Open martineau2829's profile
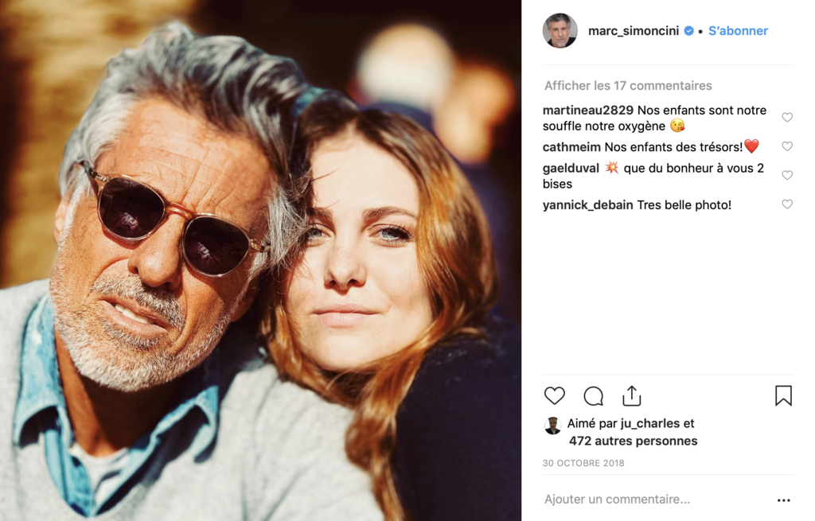Viewport: 815px width, 521px height. (x=588, y=111)
